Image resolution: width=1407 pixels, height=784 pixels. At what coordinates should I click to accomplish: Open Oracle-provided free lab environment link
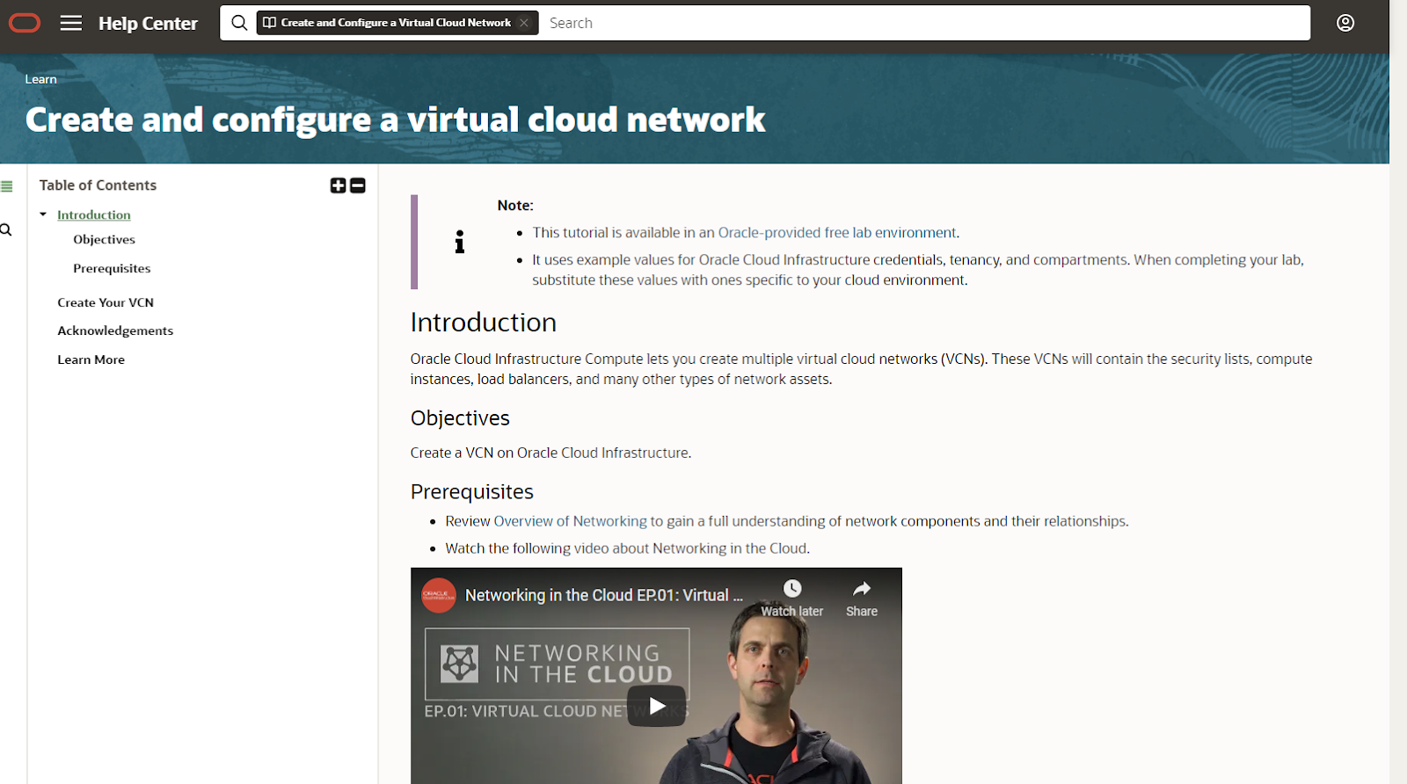pos(837,233)
